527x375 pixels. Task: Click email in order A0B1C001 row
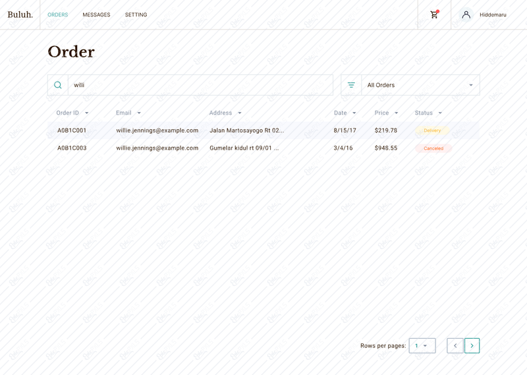pyautogui.click(x=157, y=130)
